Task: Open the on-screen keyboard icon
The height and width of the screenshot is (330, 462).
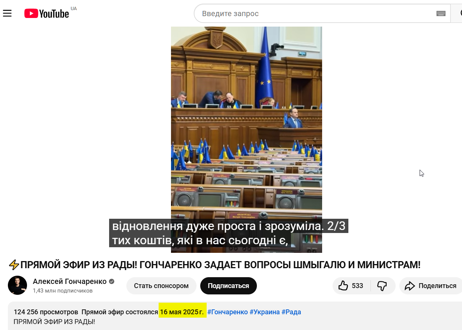Action: click(441, 13)
